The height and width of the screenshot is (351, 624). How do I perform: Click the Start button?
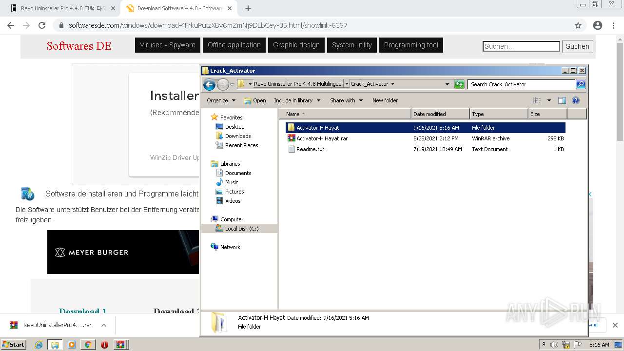click(x=14, y=345)
